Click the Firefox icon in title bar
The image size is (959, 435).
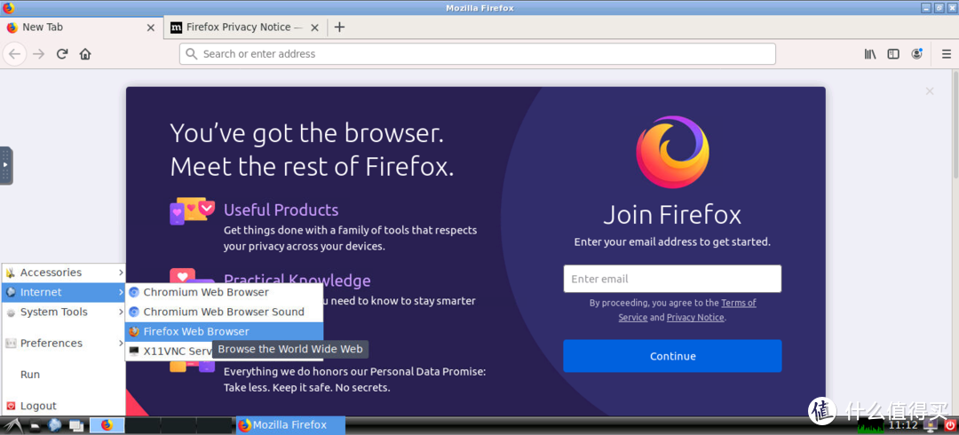pyautogui.click(x=7, y=8)
